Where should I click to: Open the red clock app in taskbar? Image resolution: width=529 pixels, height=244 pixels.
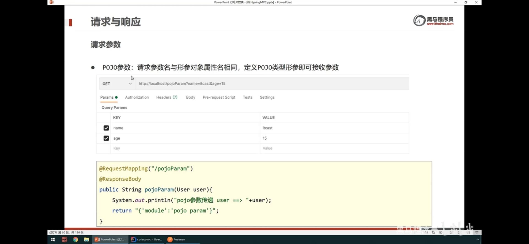64,240
